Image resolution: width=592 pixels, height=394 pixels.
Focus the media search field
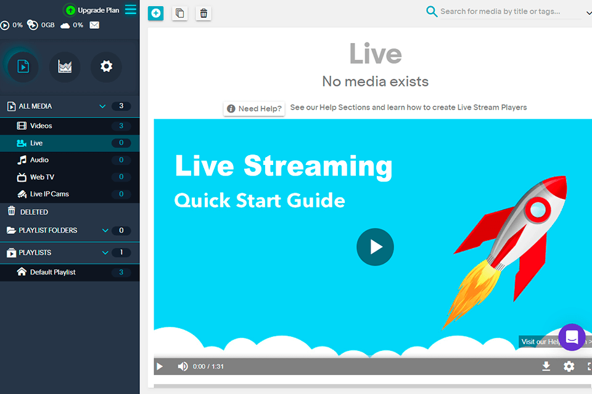[511, 12]
